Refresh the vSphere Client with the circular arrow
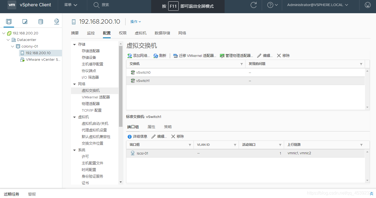Viewport: 376px width, 198px height. pyautogui.click(x=254, y=5)
